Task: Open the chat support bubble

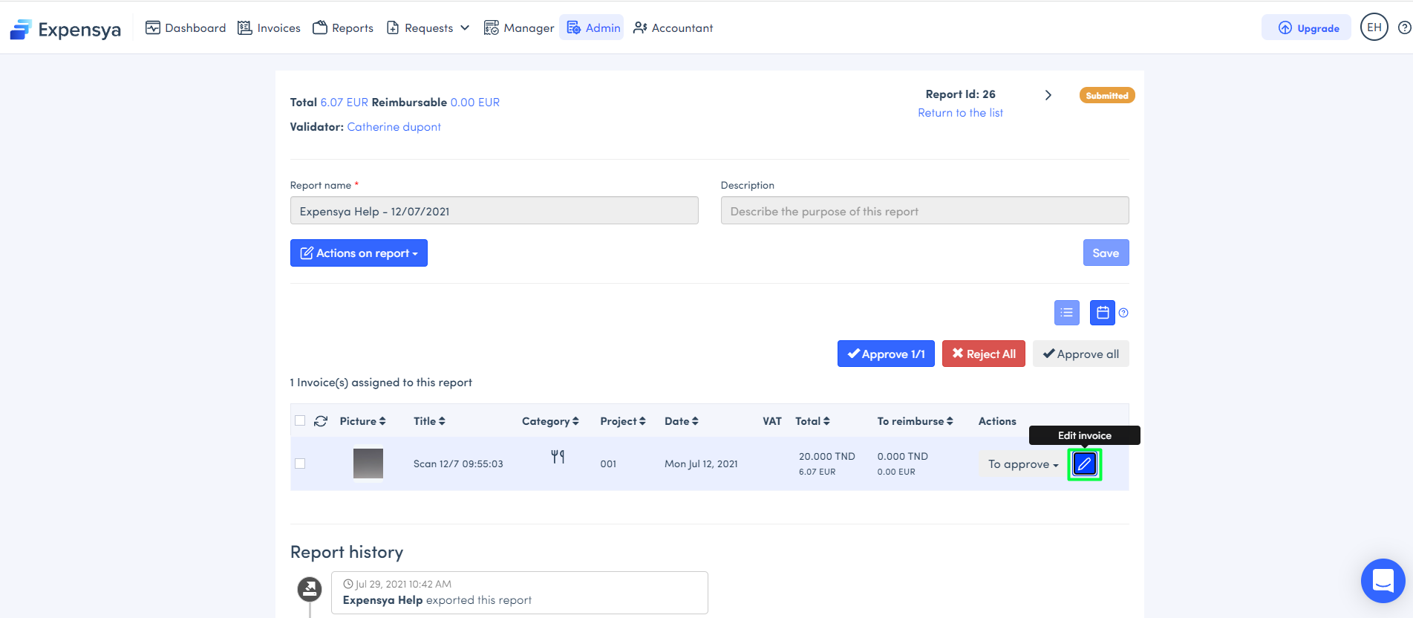Action: (1383, 580)
